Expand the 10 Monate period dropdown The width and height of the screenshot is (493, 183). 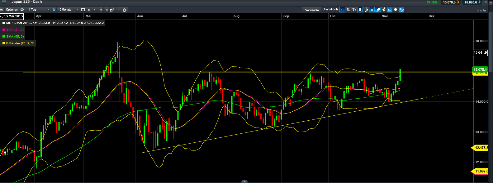pos(68,10)
